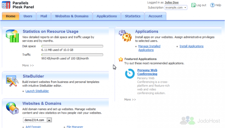Switch to the Mail tab

tap(44, 16)
